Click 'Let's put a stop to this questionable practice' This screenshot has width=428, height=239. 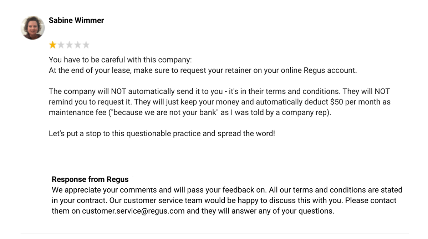127,134
